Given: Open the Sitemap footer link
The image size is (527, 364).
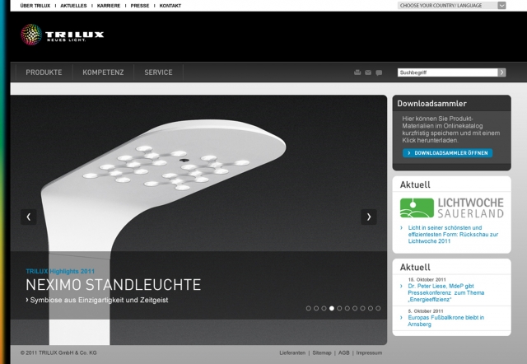Looking at the screenshot, I should (x=322, y=352).
